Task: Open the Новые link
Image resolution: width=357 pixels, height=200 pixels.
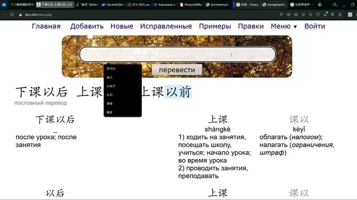Action: click(122, 26)
